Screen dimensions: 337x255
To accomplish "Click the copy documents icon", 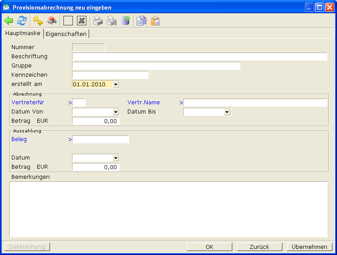I will (141, 21).
